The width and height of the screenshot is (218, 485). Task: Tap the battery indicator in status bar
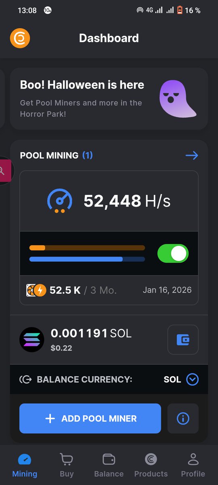(180, 11)
